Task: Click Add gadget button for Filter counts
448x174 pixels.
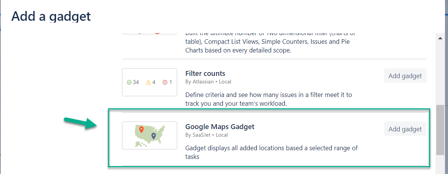Action: [x=405, y=76]
